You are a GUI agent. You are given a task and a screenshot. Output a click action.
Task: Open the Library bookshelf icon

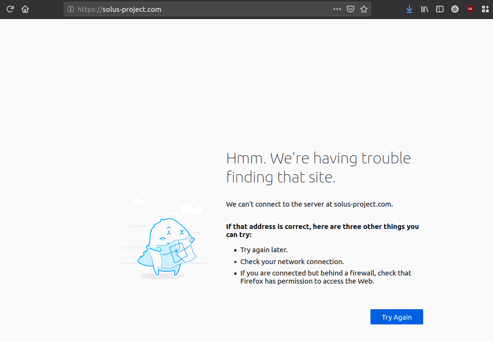coord(425,9)
